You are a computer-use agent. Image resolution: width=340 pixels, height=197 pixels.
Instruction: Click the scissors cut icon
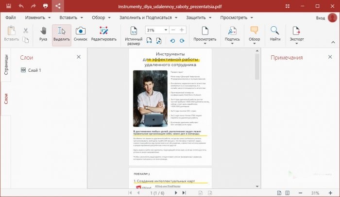click(25, 30)
